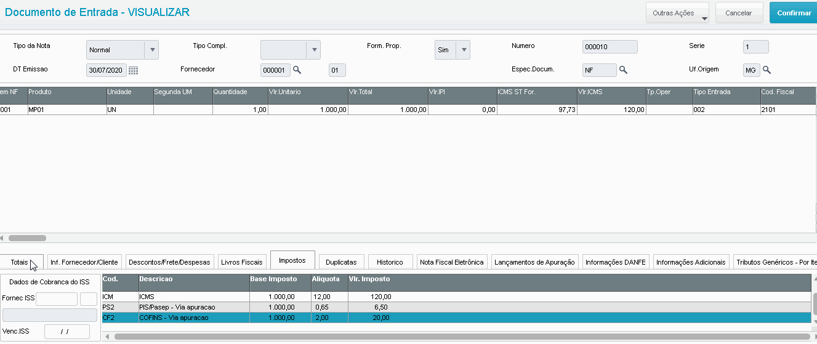Click the DT Emissao date field

(x=107, y=70)
